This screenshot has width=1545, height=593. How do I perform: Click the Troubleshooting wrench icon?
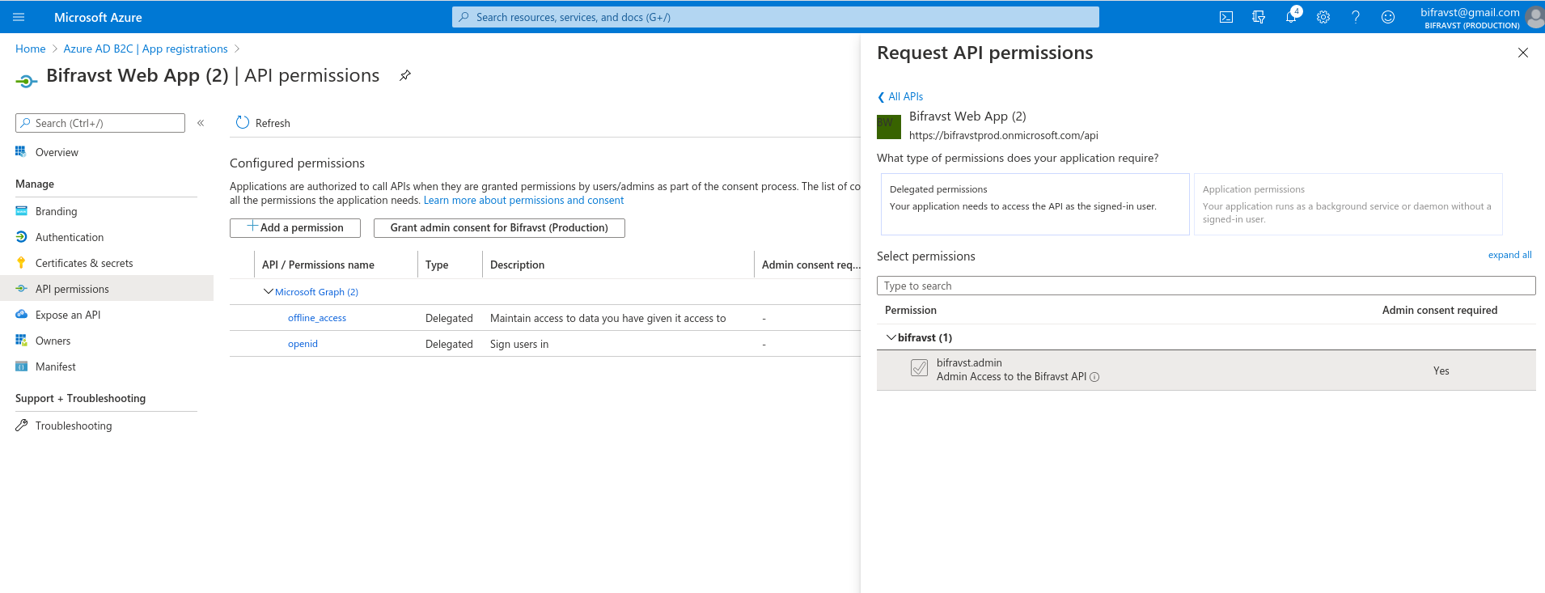click(x=21, y=425)
